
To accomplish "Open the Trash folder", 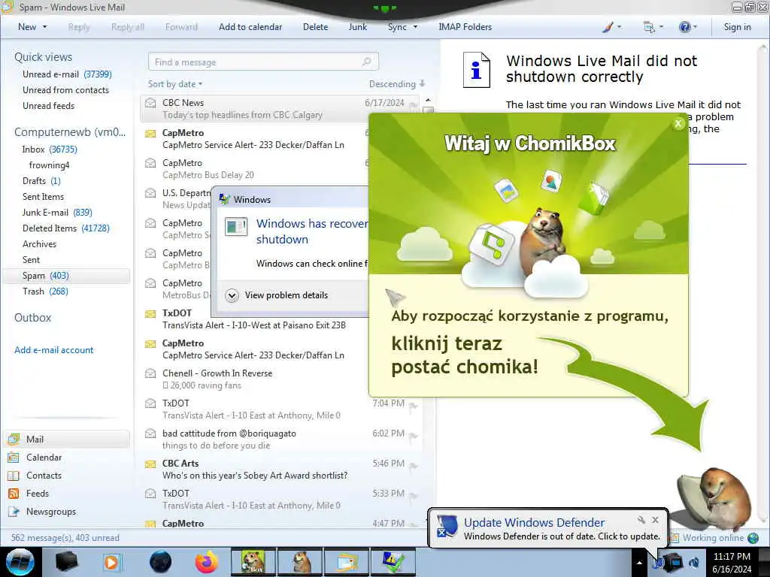I will (45, 291).
